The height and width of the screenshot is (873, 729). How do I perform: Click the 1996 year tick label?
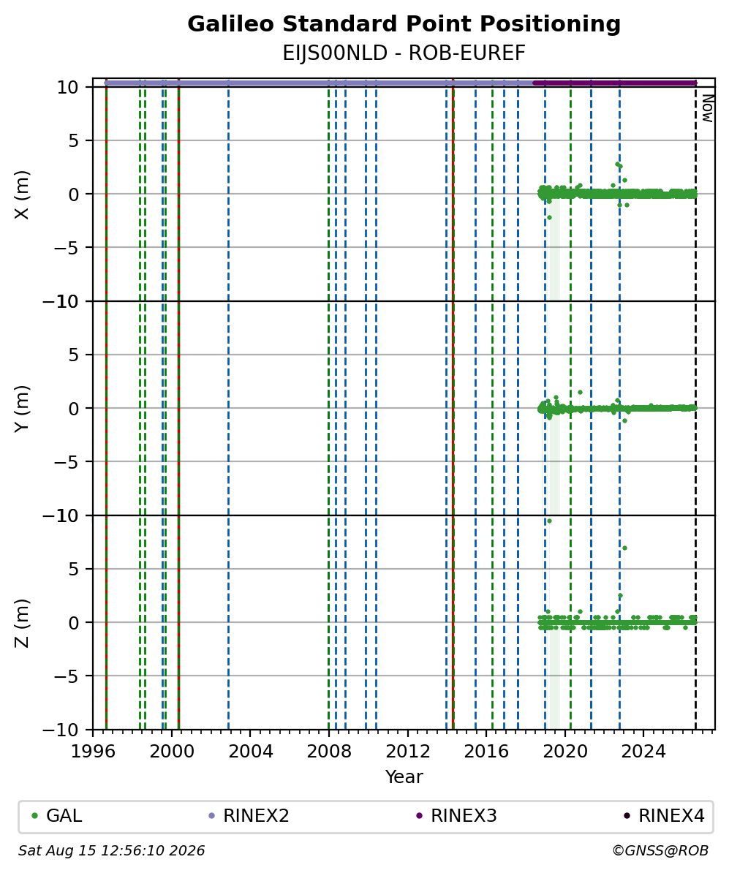[x=92, y=752]
